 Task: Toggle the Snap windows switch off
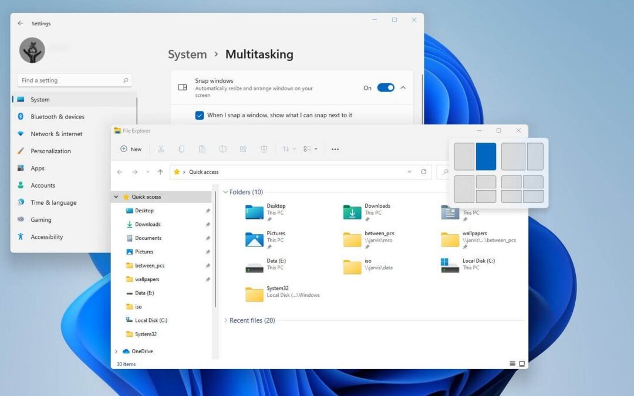pos(386,87)
